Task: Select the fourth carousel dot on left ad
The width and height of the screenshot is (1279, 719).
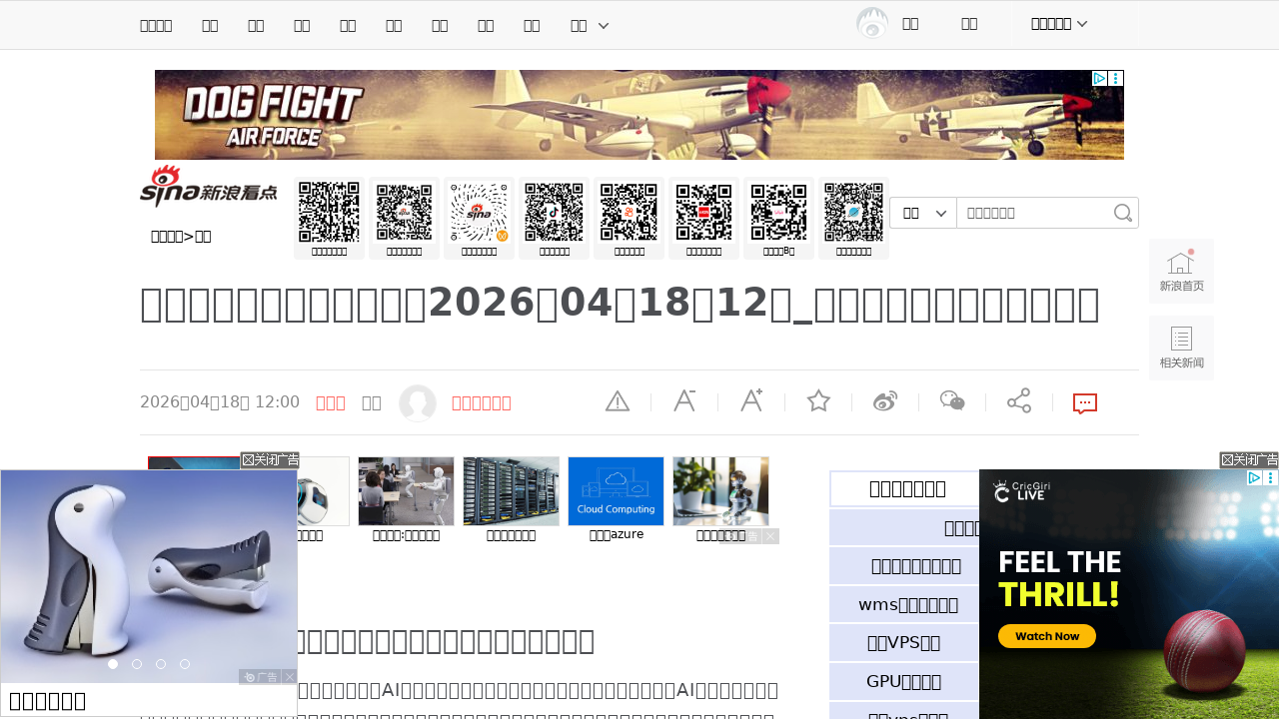Action: click(185, 664)
